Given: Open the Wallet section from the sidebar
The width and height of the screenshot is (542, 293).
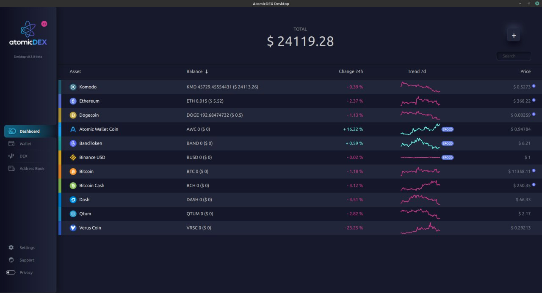Looking at the screenshot, I should click(x=25, y=143).
